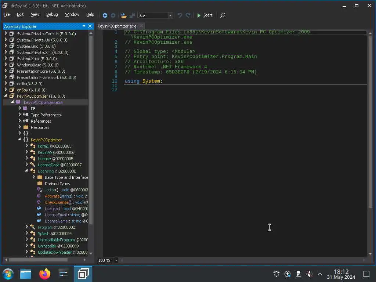The image size is (376, 282).
Task: Click the LicenseData class icon
Action: (33, 164)
